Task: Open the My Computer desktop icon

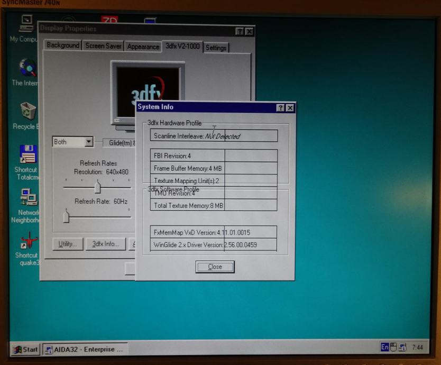Action: tap(26, 24)
